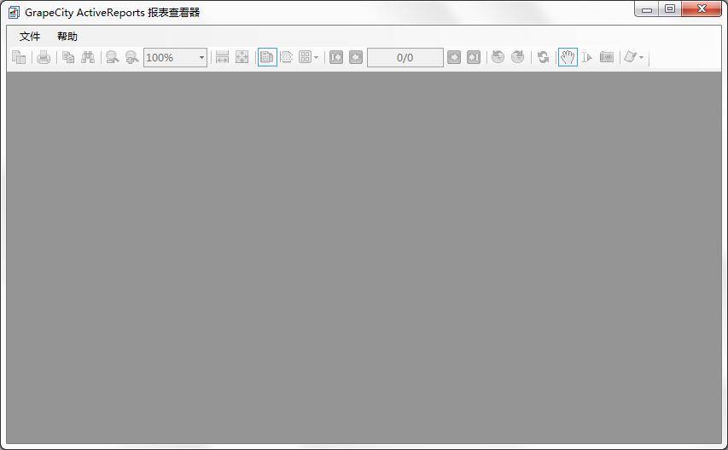
Task: Click the Fit whole page icon
Action: [x=242, y=57]
